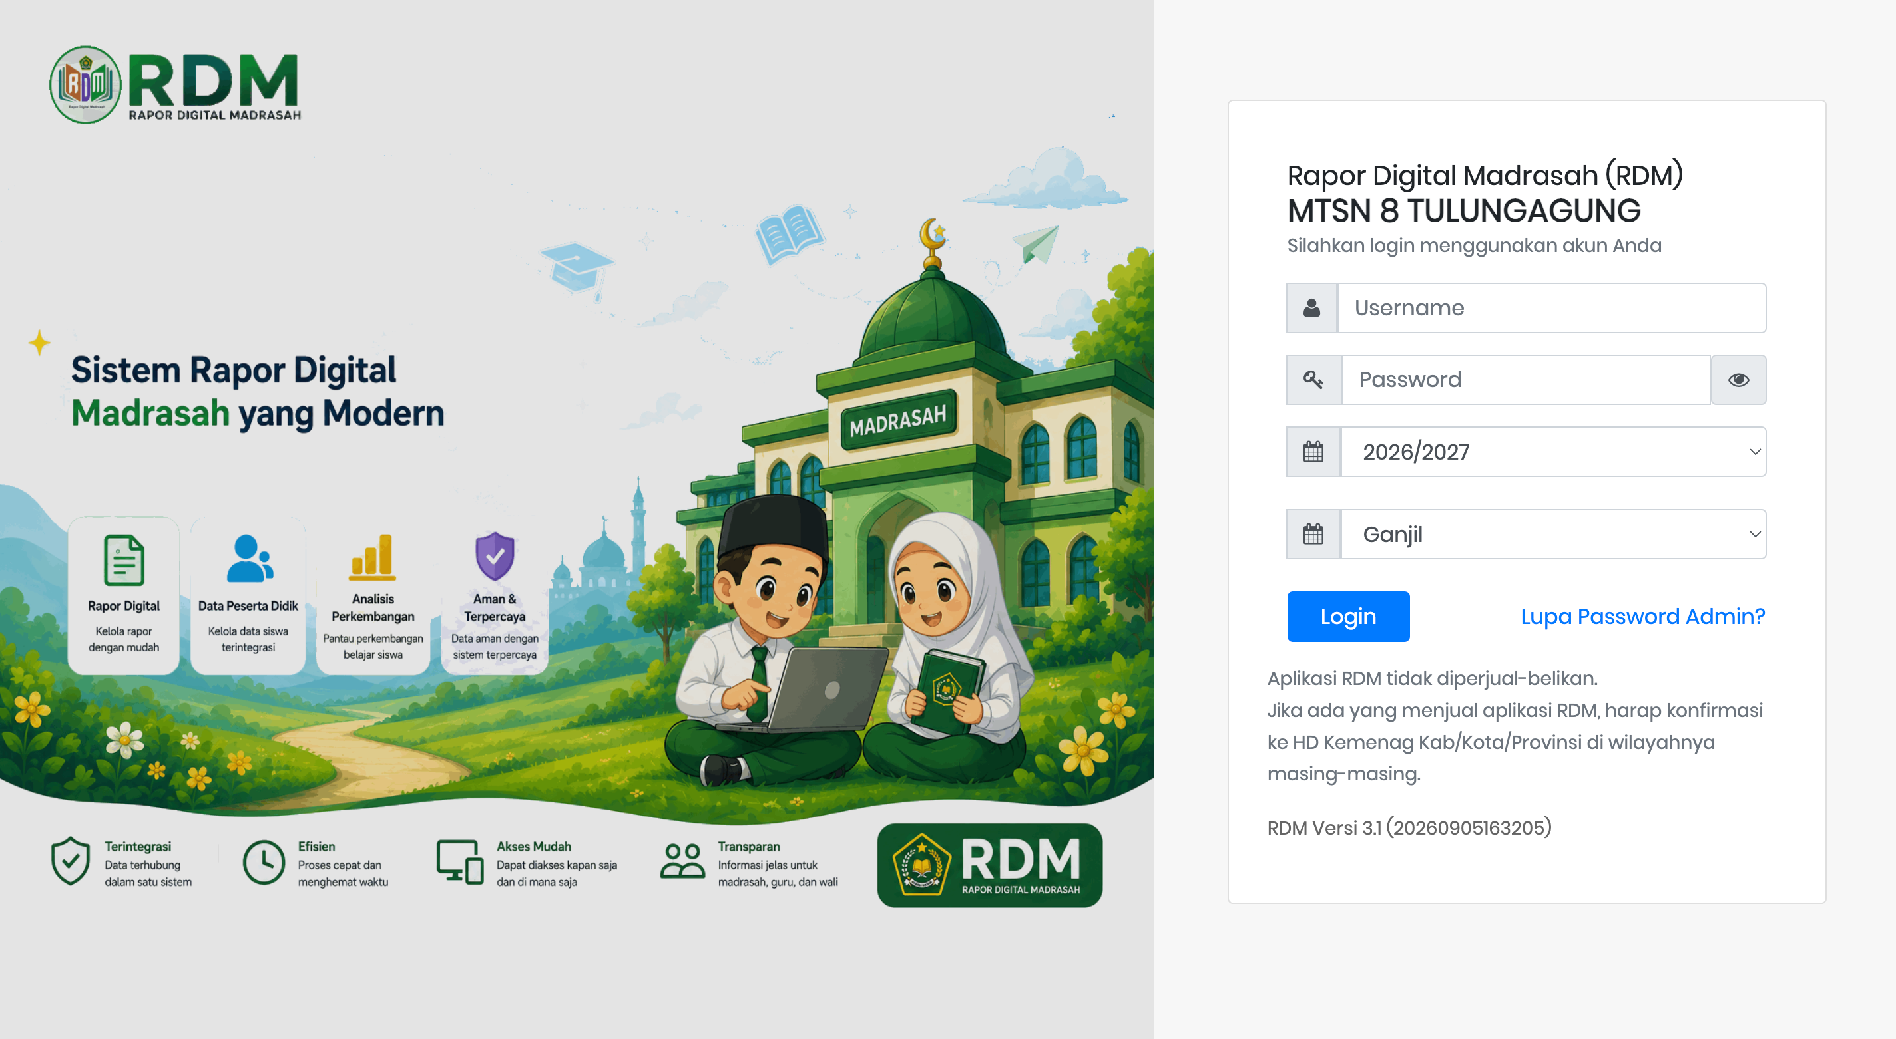Click the Efisien clock icon
The width and height of the screenshot is (1896, 1039).
click(264, 863)
